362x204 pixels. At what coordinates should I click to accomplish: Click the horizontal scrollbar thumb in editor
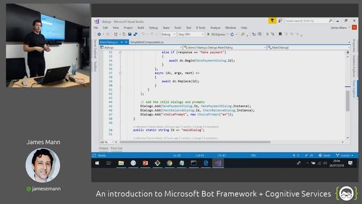pos(195,142)
